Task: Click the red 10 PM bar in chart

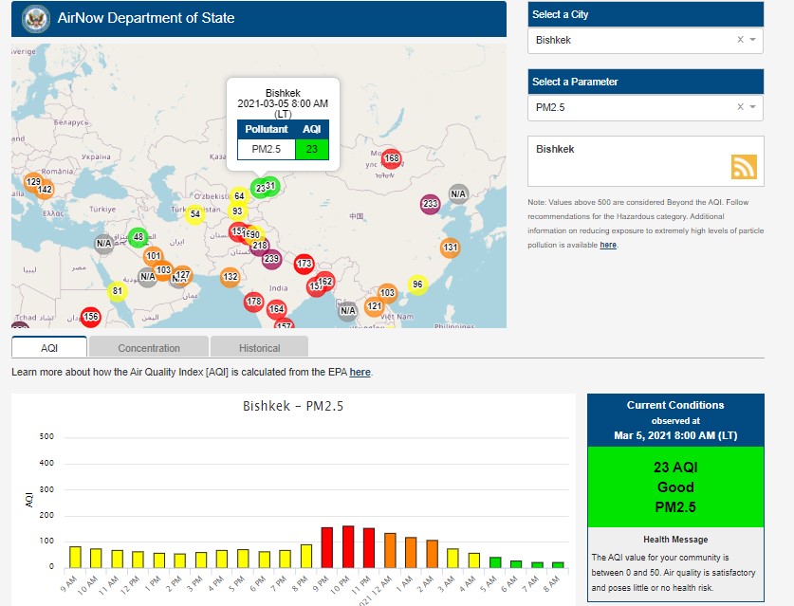Action: (348, 546)
